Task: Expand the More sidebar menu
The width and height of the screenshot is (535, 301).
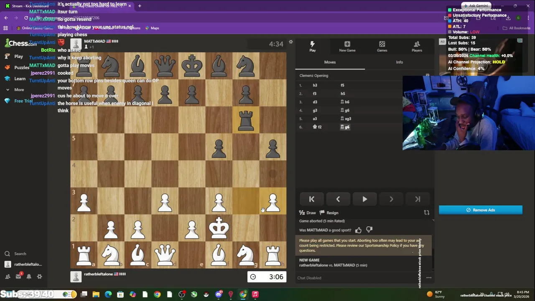Action: click(15, 89)
